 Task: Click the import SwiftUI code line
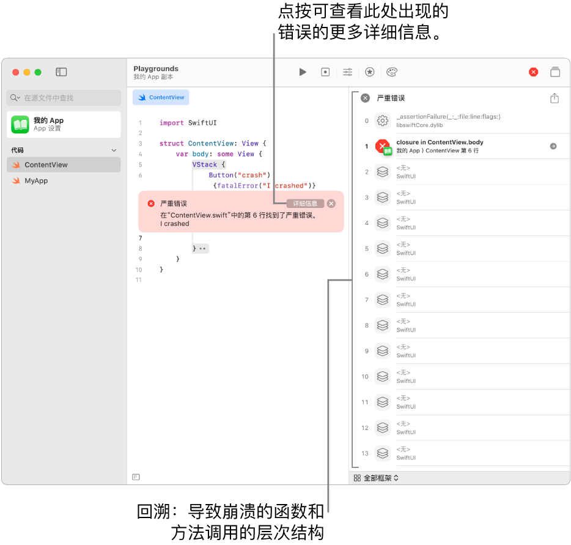188,123
